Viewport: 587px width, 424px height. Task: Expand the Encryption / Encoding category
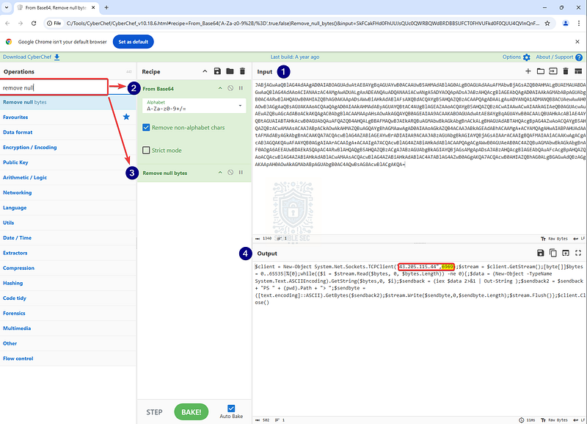point(68,147)
